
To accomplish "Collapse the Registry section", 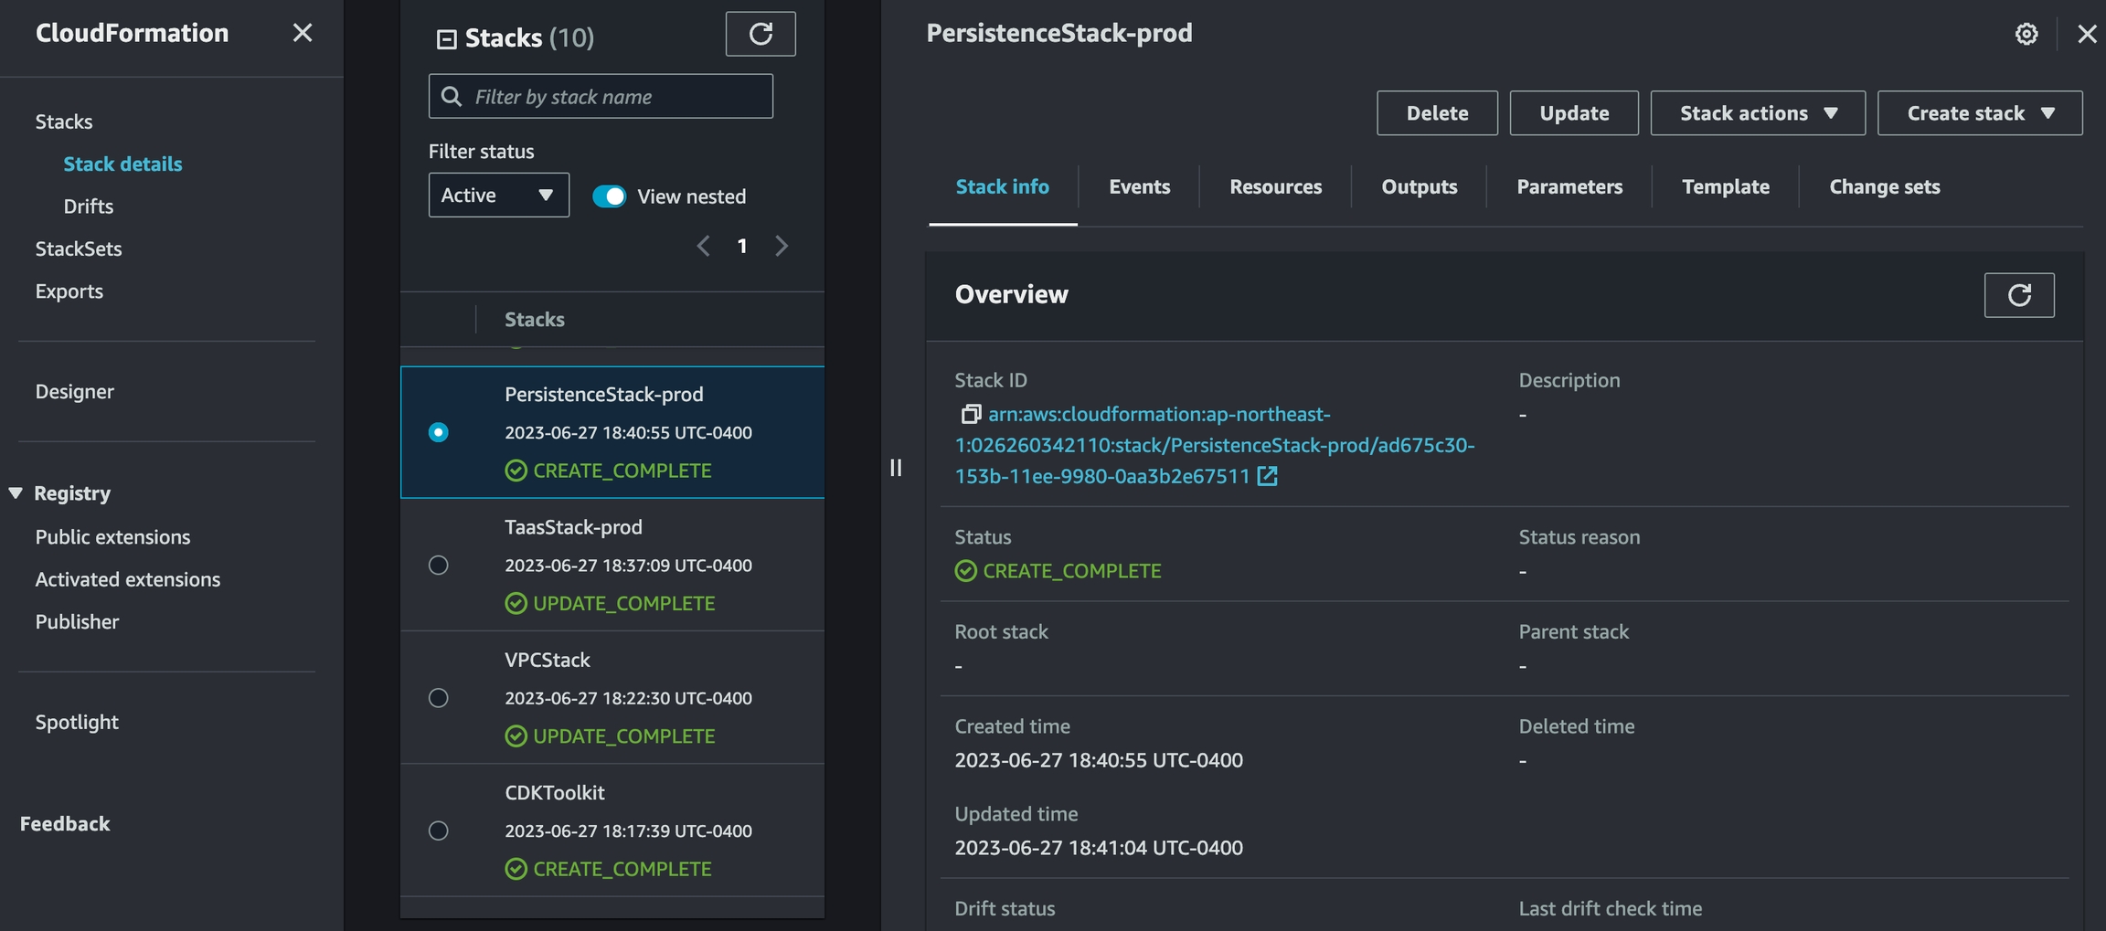I will coord(16,493).
